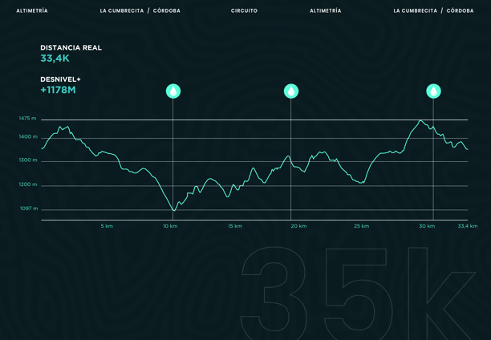Click the 1475 m axis label
Screen dimensions: 491x340
point(27,119)
